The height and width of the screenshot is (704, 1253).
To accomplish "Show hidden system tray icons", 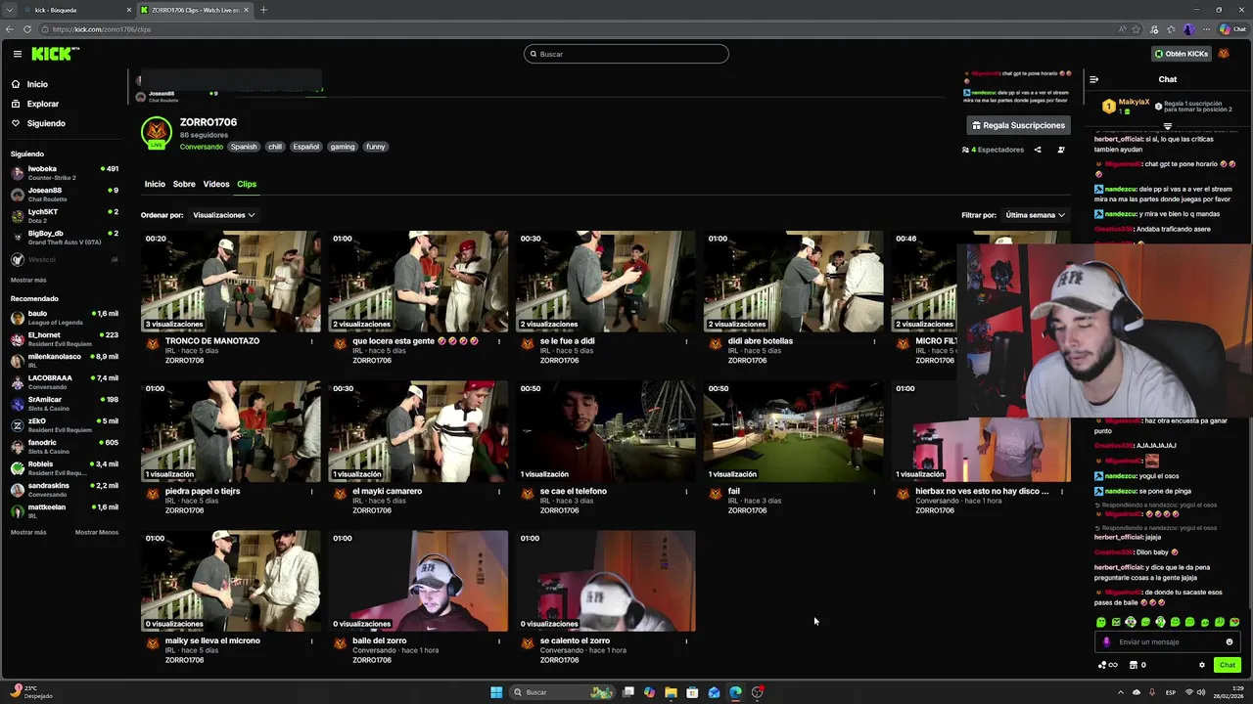I will pyautogui.click(x=1121, y=692).
